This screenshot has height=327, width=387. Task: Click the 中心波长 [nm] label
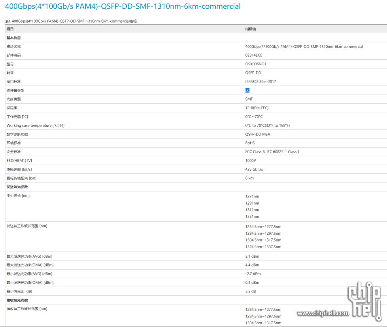click(x=18, y=196)
